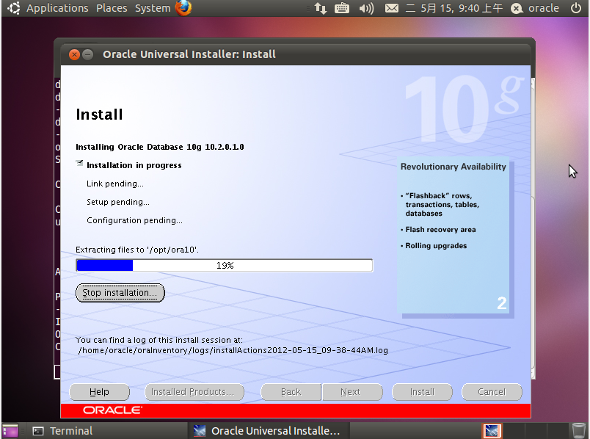
Task: Click the 'Configuration pending...' status text
Action: point(135,221)
